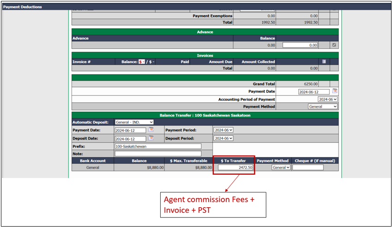Expand the Deposit Period 2024-06 dropdown
The height and width of the screenshot is (228, 392).
tap(223, 138)
